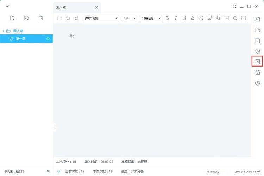This screenshot has width=264, height=176.
Task: Toggle bold formatting
Action: [167, 18]
